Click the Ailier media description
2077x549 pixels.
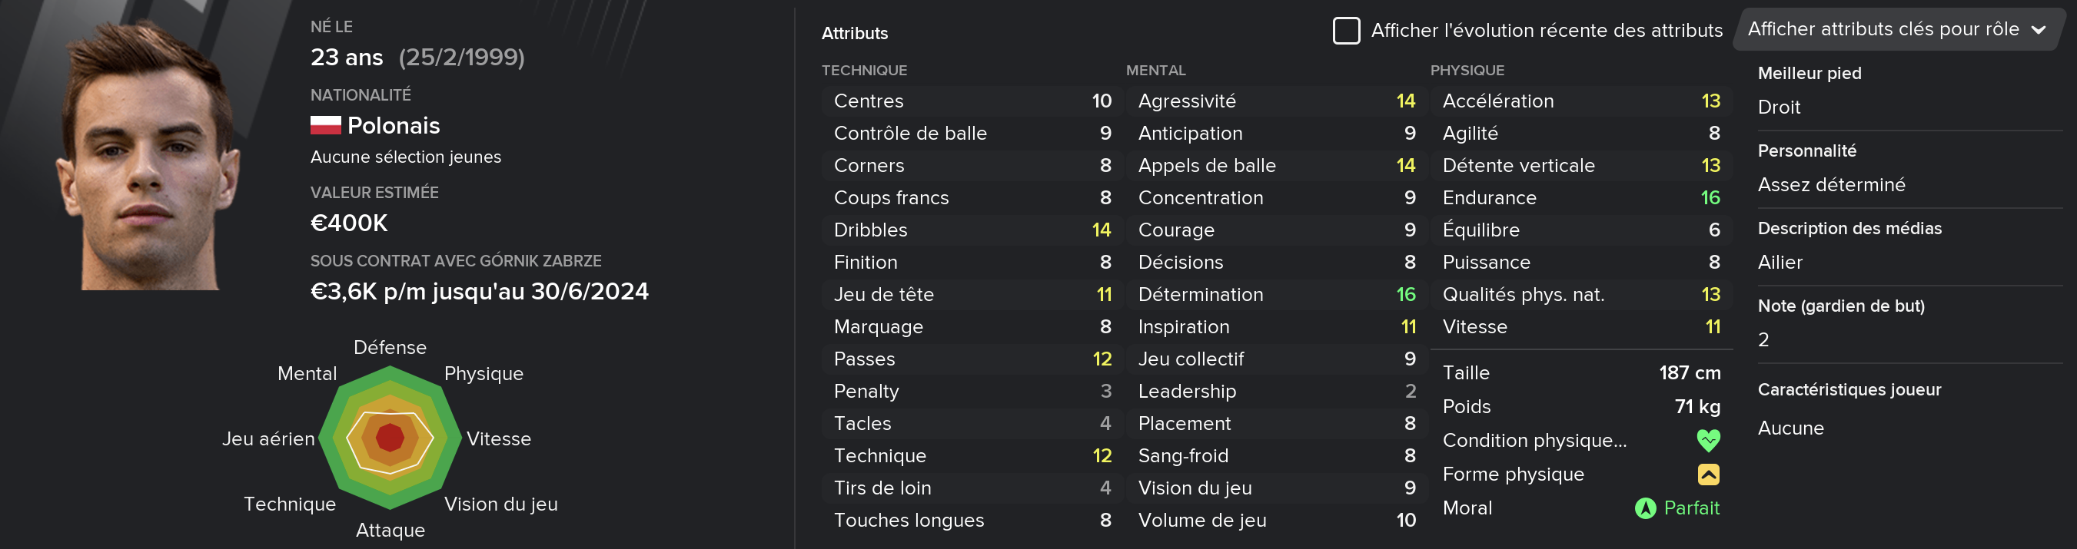coord(1780,263)
